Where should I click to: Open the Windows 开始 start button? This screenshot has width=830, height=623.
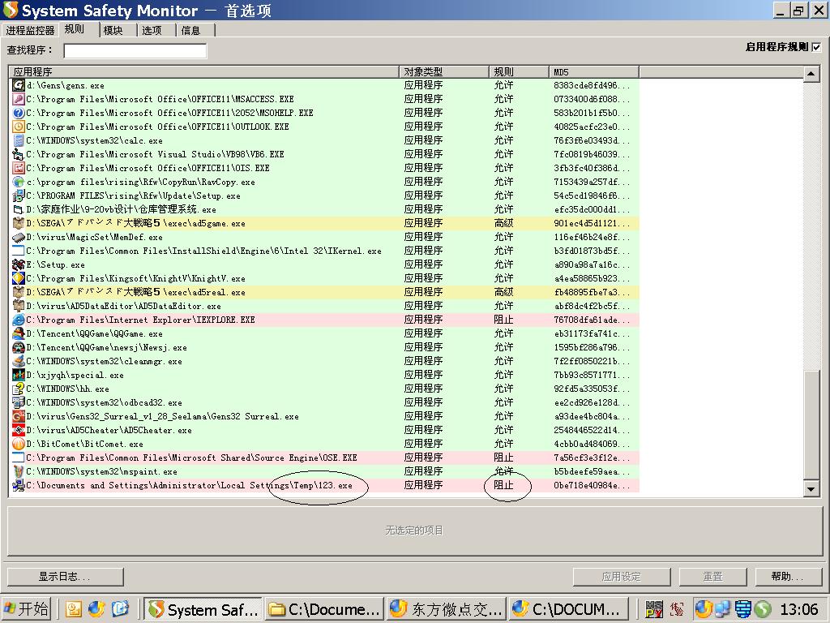[x=27, y=609]
